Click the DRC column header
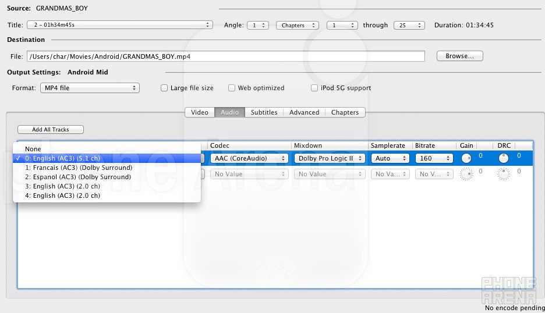This screenshot has height=313, width=545. pos(504,145)
